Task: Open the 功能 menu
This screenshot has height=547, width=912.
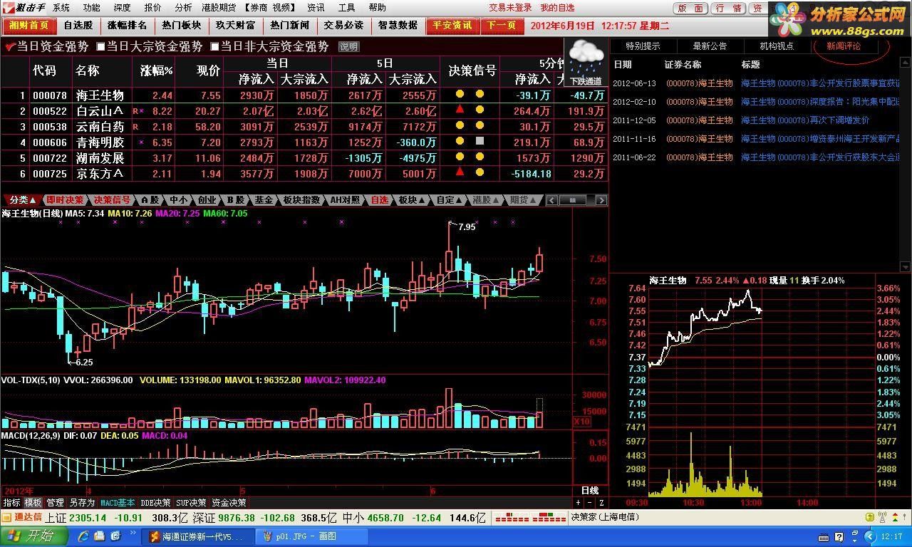Action: click(92, 8)
